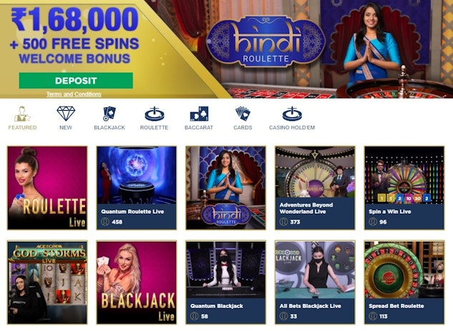The image size is (453, 331).
Task: Launch the Roulette Live game tile
Action: point(47,188)
